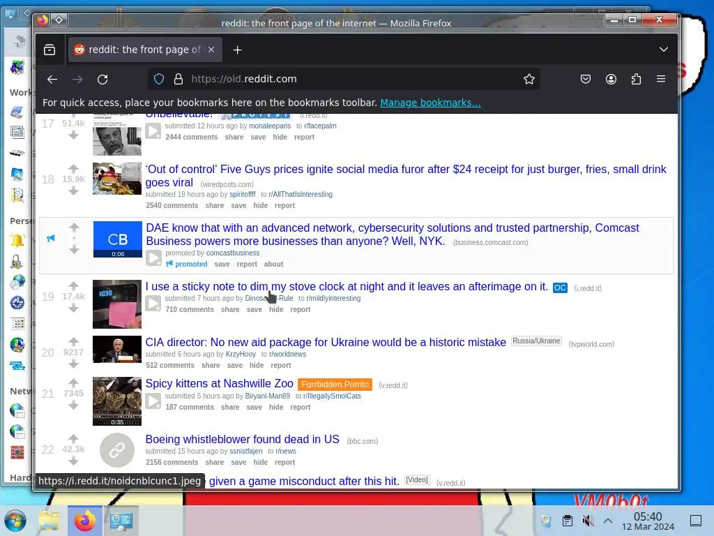The width and height of the screenshot is (714, 536).
Task: Open File Explorer from the taskbar
Action: click(49, 521)
